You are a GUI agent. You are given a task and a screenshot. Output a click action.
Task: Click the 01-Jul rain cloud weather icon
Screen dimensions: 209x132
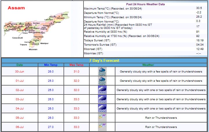[102, 81]
